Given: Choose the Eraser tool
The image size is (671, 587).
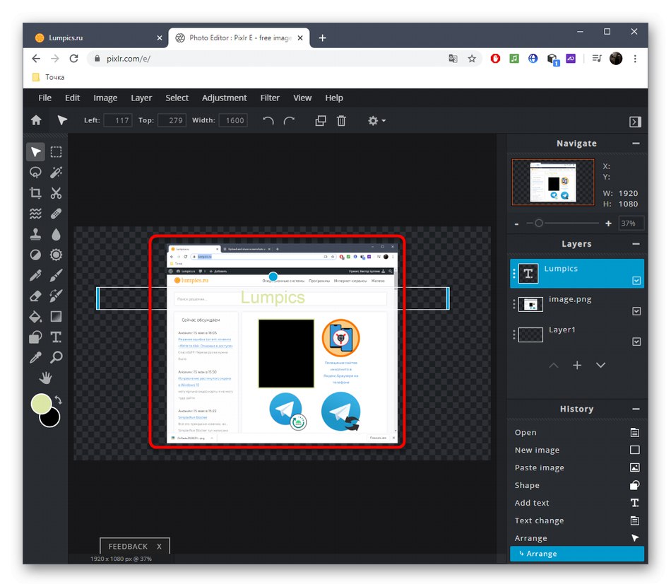Looking at the screenshot, I should tap(35, 296).
